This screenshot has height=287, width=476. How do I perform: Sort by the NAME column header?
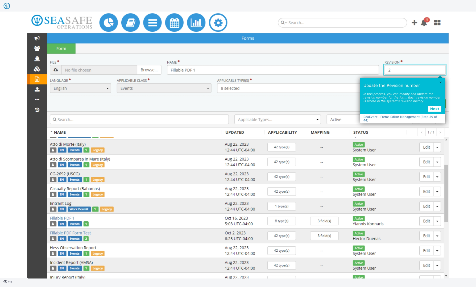pyautogui.click(x=60, y=132)
